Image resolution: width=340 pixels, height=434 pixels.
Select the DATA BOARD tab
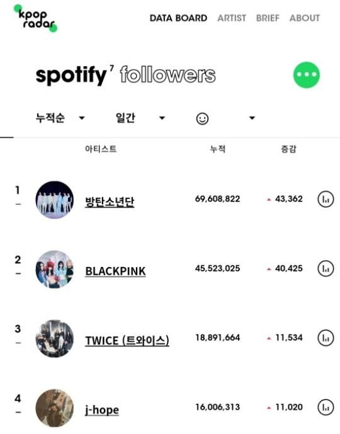tap(178, 18)
